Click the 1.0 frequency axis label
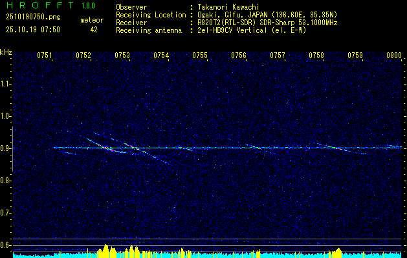 (5, 116)
